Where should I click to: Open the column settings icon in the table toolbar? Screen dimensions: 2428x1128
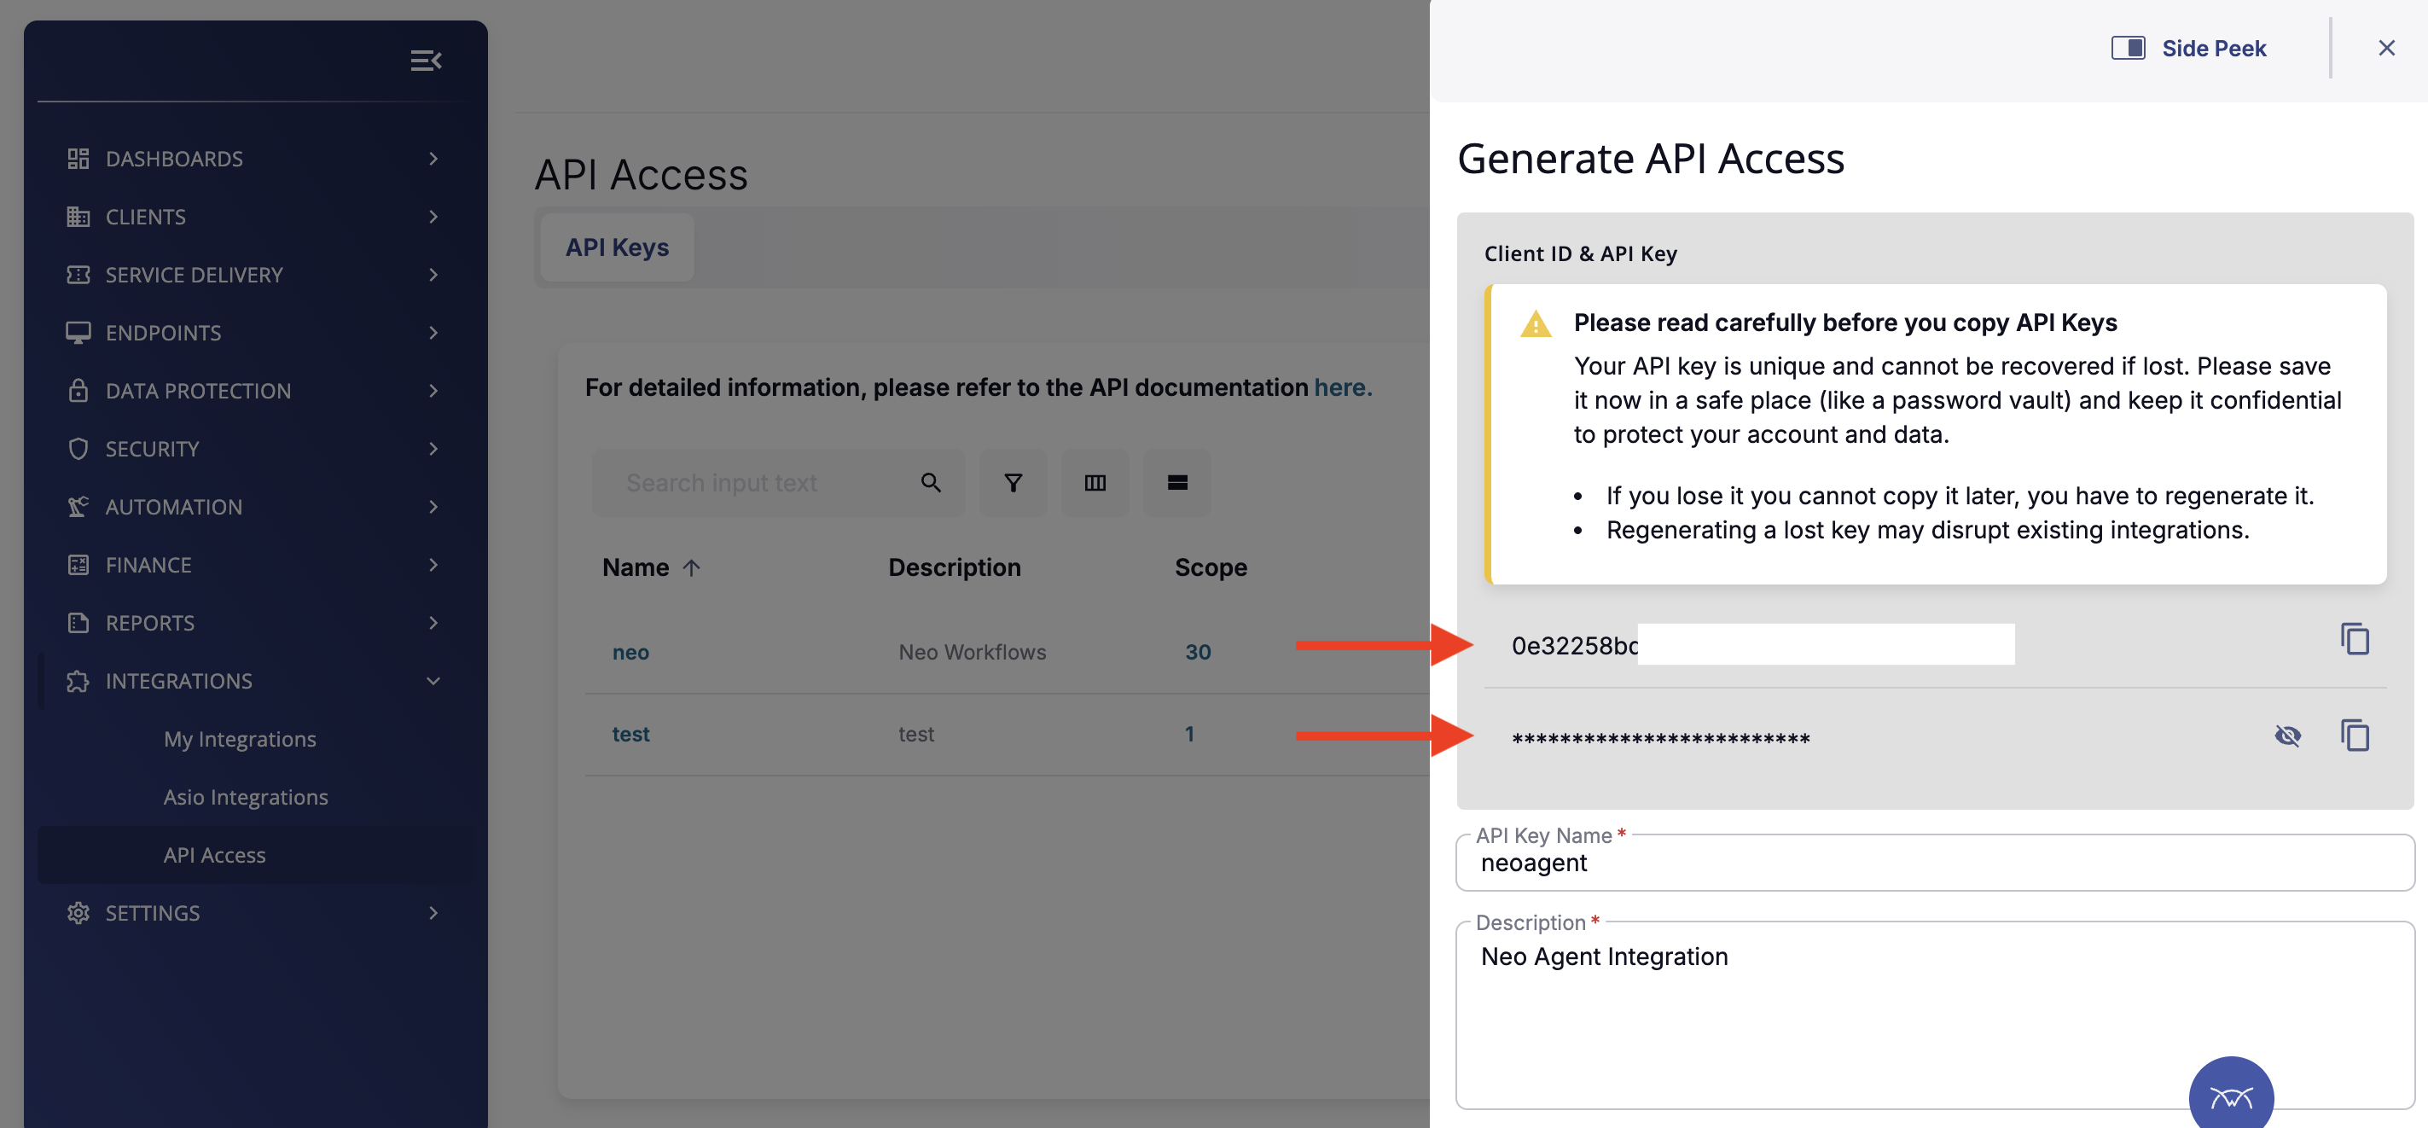(x=1095, y=482)
